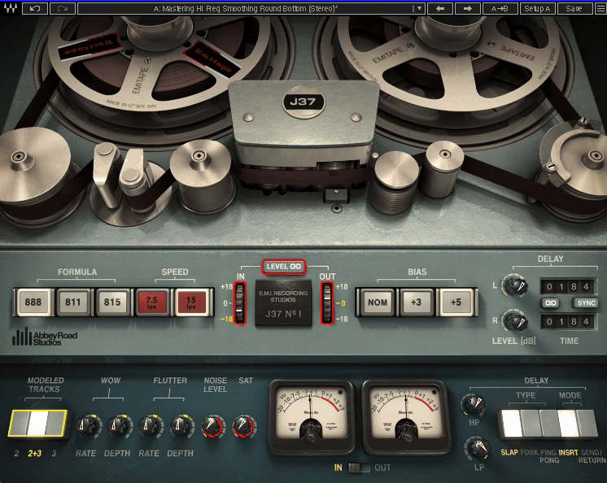Load the previous preset with left arrow

click(x=439, y=8)
